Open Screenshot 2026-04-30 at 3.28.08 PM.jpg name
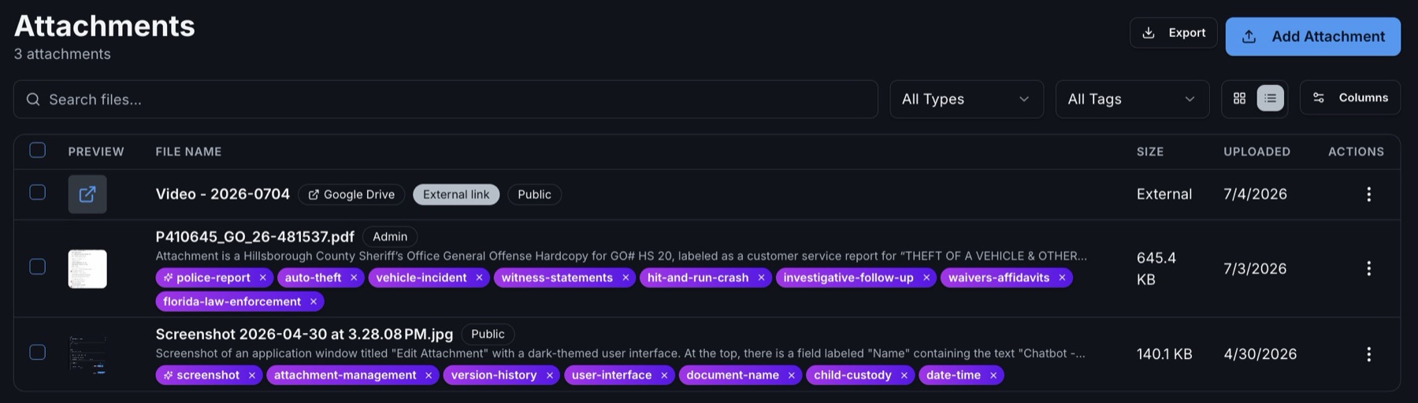Viewport: 1418px width, 403px height. (x=304, y=334)
